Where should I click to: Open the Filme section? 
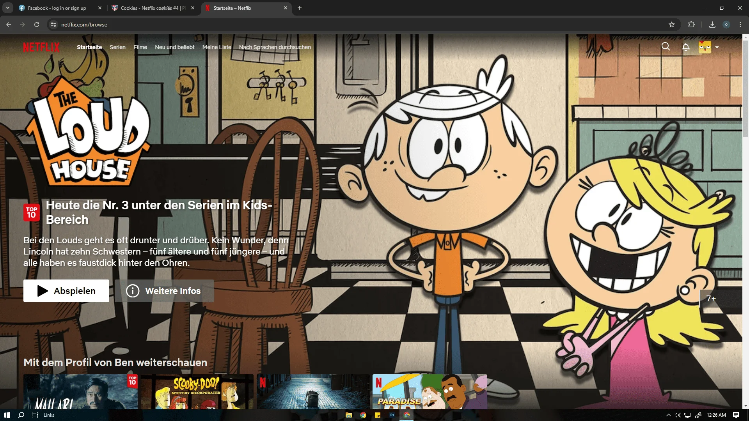tap(140, 47)
